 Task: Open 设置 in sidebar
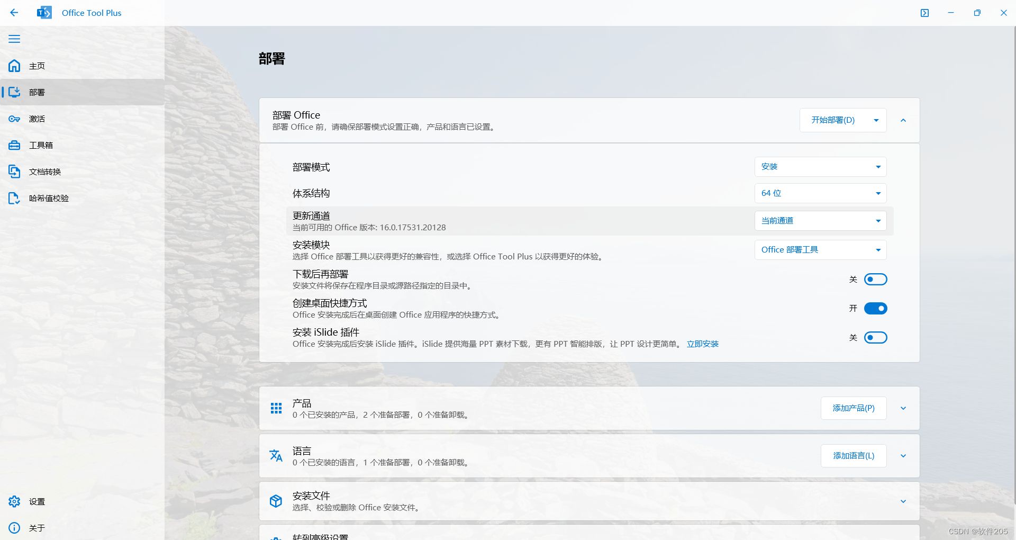click(82, 501)
